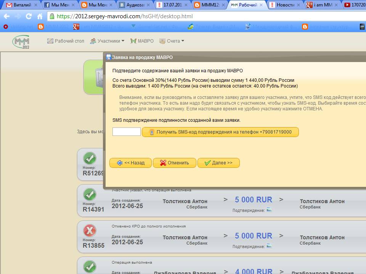Click the Операция выполнена status text

(132, 262)
